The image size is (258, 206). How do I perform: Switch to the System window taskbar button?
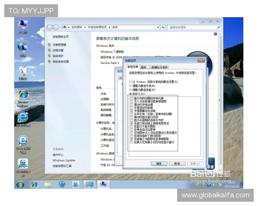pyautogui.click(x=103, y=185)
